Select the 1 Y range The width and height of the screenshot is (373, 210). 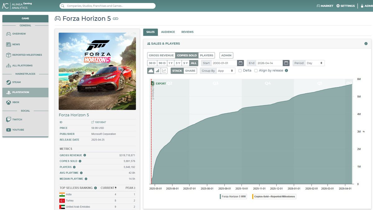pos(170,63)
